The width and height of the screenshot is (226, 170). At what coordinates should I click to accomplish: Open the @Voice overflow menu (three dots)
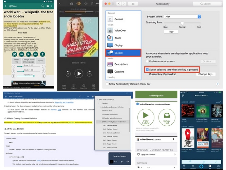click(x=52, y=6)
